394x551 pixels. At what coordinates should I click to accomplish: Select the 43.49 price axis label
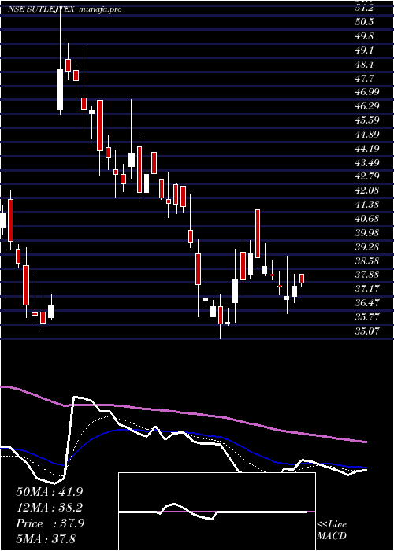[367, 162]
